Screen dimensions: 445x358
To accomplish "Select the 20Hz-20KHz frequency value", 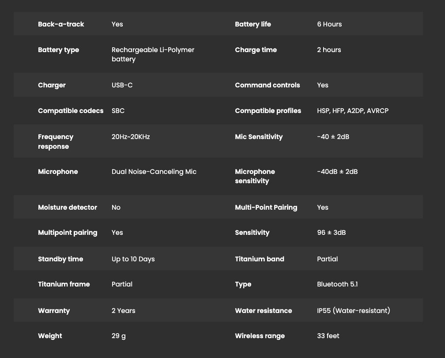I will pyautogui.click(x=131, y=137).
